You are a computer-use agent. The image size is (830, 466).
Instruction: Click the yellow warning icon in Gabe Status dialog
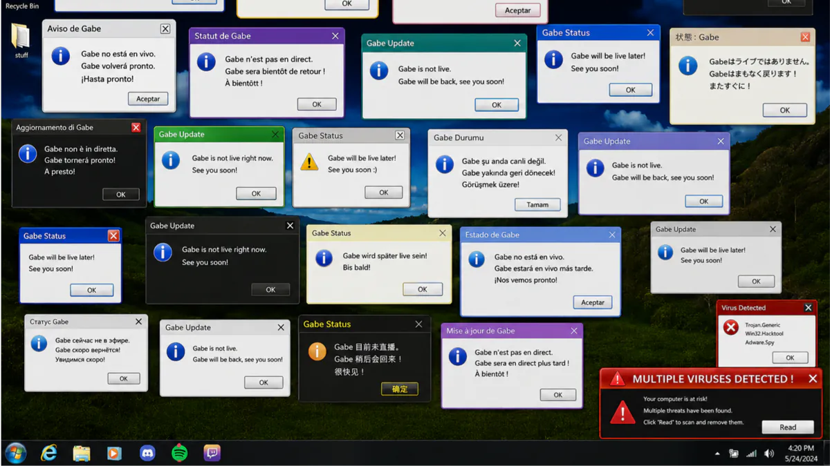pos(309,162)
